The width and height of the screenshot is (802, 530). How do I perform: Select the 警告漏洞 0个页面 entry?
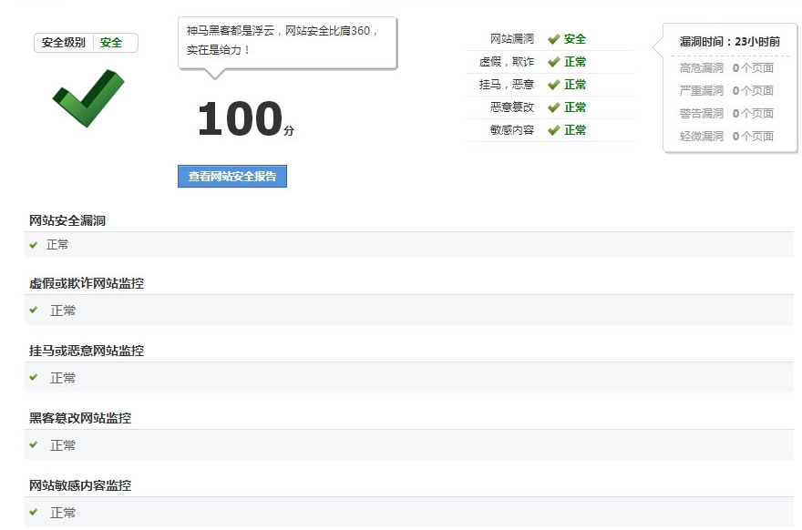726,114
